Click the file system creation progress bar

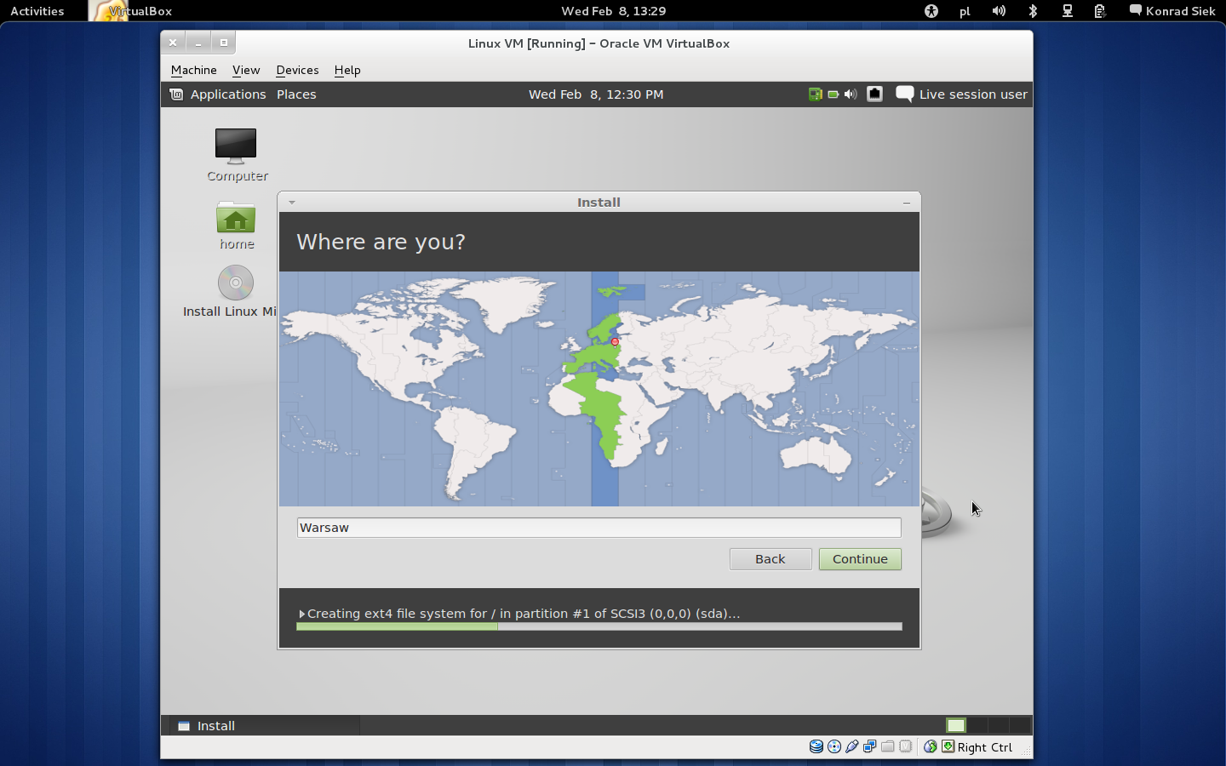coord(599,626)
